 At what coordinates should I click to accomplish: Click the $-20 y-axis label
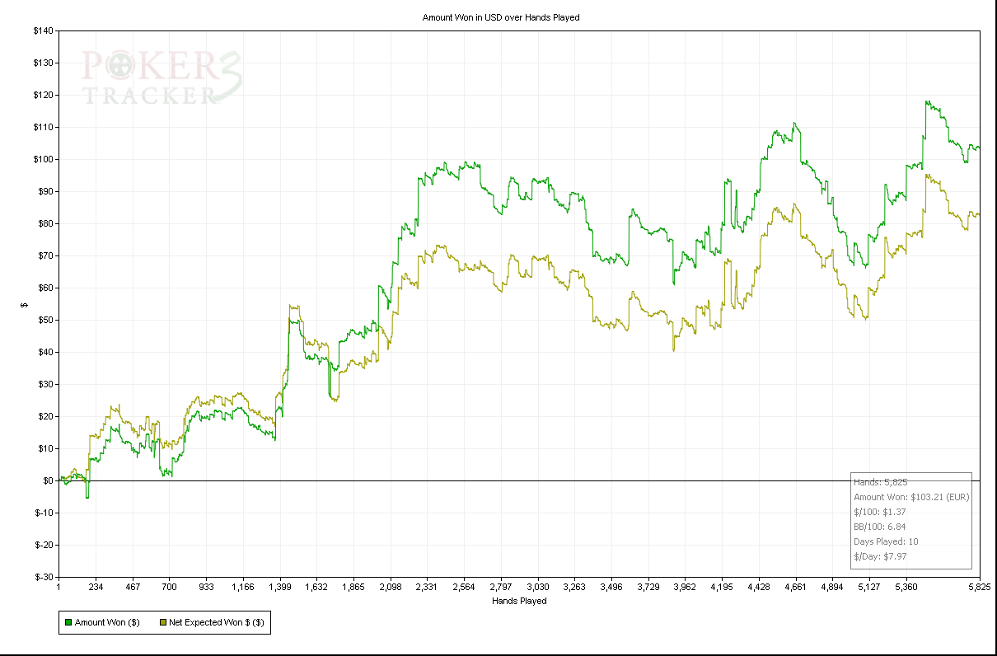pyautogui.click(x=44, y=546)
